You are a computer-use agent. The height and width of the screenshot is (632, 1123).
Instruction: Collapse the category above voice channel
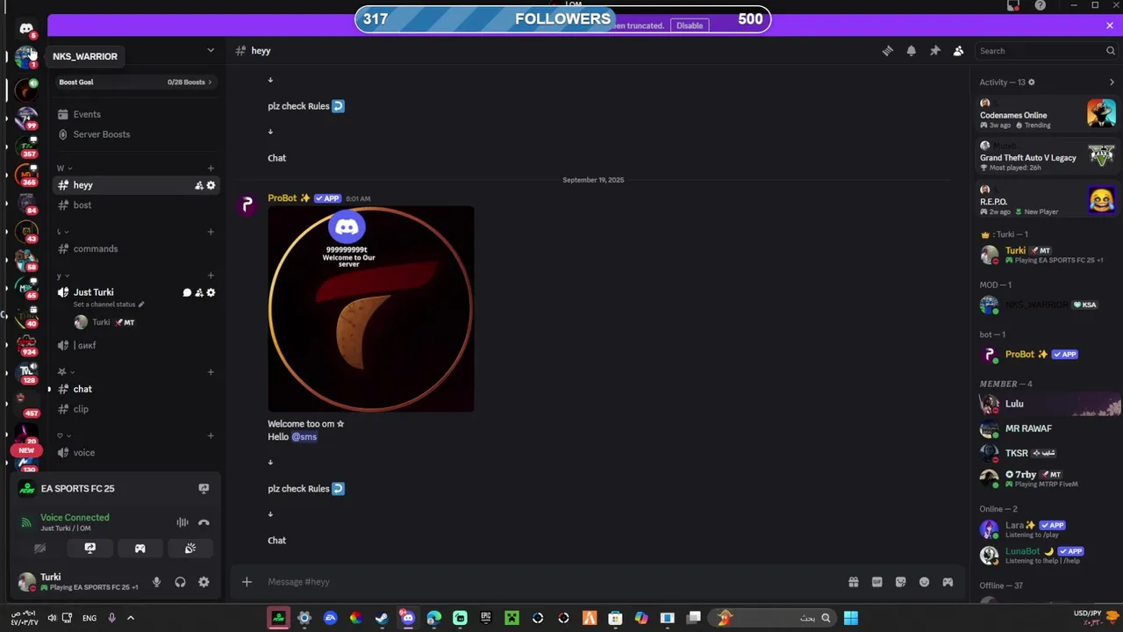[63, 435]
